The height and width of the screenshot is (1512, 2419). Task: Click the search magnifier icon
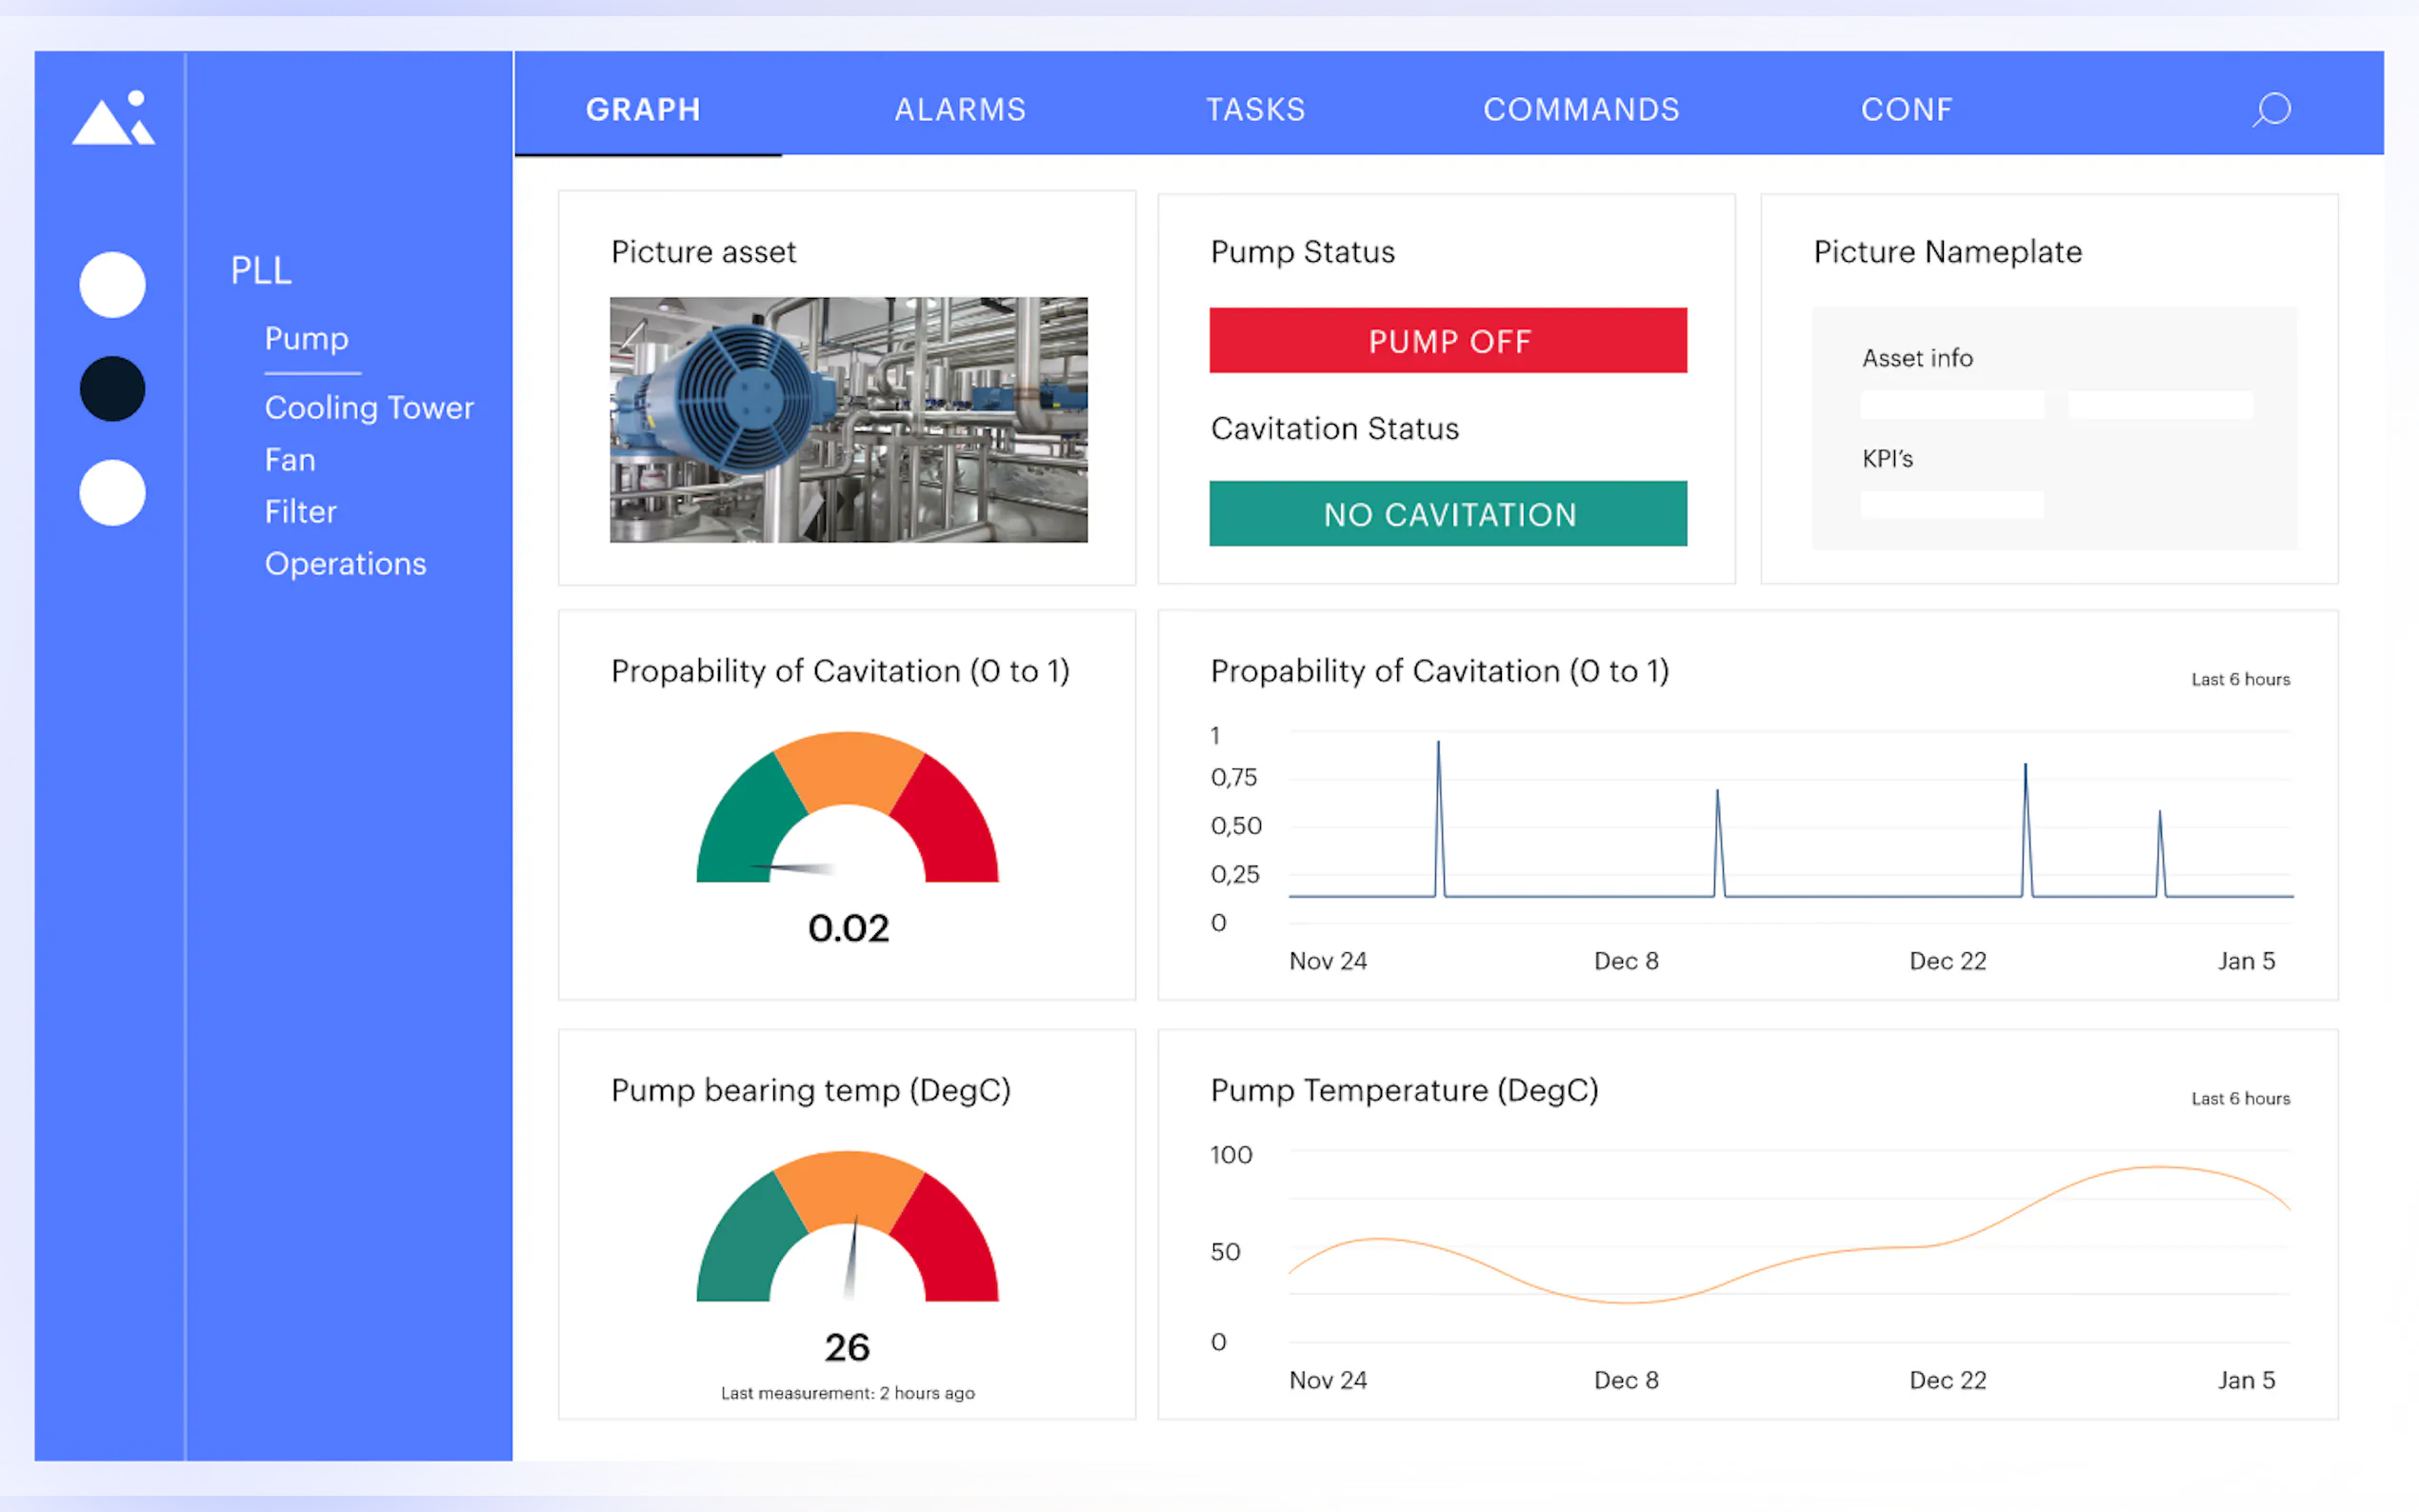(2271, 109)
